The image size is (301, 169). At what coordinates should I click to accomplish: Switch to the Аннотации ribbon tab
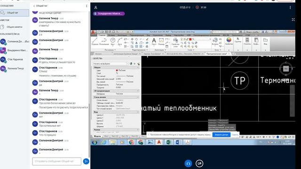(122, 35)
